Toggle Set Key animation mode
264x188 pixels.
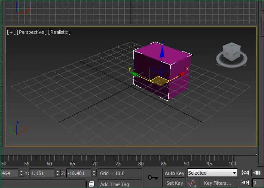pos(175,183)
